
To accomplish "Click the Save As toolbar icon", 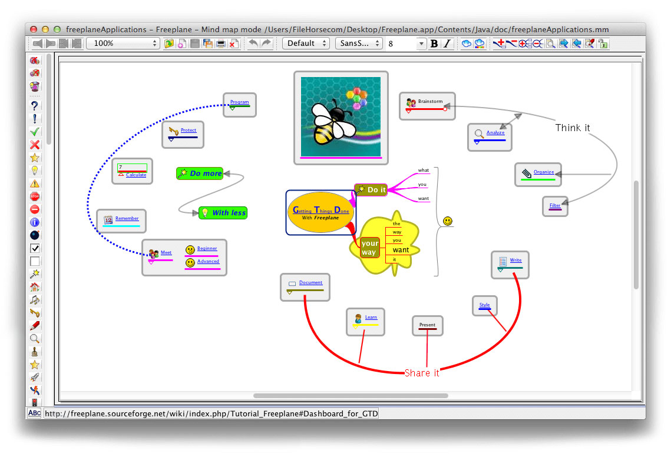I will (208, 44).
